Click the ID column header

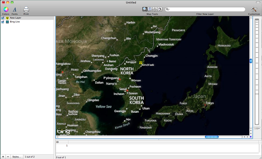tap(62, 142)
